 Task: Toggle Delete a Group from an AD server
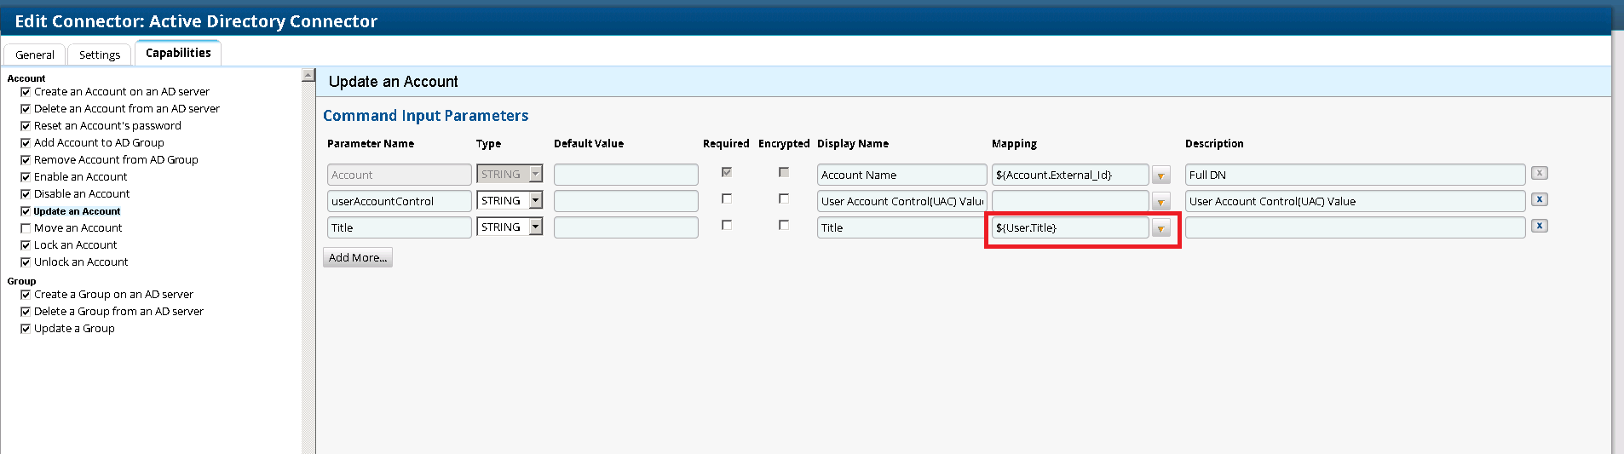pyautogui.click(x=26, y=312)
